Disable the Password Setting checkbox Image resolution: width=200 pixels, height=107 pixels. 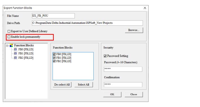(x=105, y=56)
